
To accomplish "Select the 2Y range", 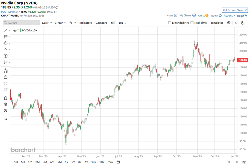I will coord(73,162).
